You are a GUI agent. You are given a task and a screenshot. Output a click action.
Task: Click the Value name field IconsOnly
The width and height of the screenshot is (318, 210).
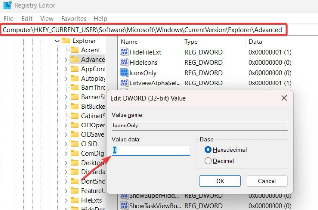(200, 126)
